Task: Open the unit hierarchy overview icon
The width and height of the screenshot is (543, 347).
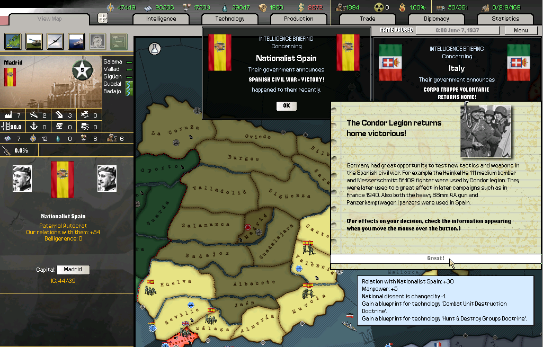Action: [x=119, y=41]
